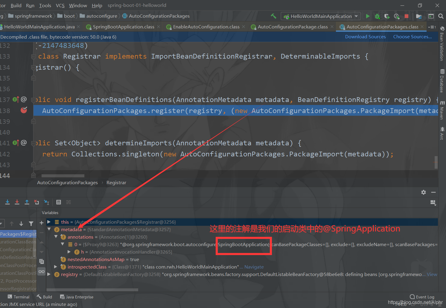Click the Duplicate watch copy icon

42,261
